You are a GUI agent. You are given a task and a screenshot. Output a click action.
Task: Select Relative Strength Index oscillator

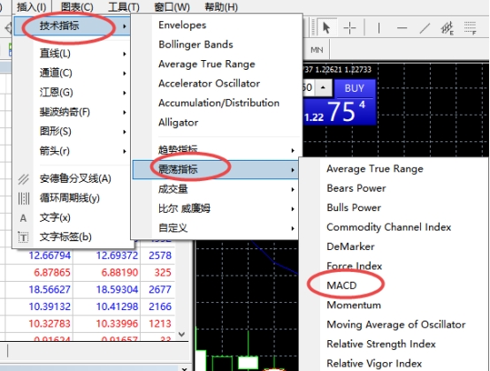pyautogui.click(x=381, y=344)
